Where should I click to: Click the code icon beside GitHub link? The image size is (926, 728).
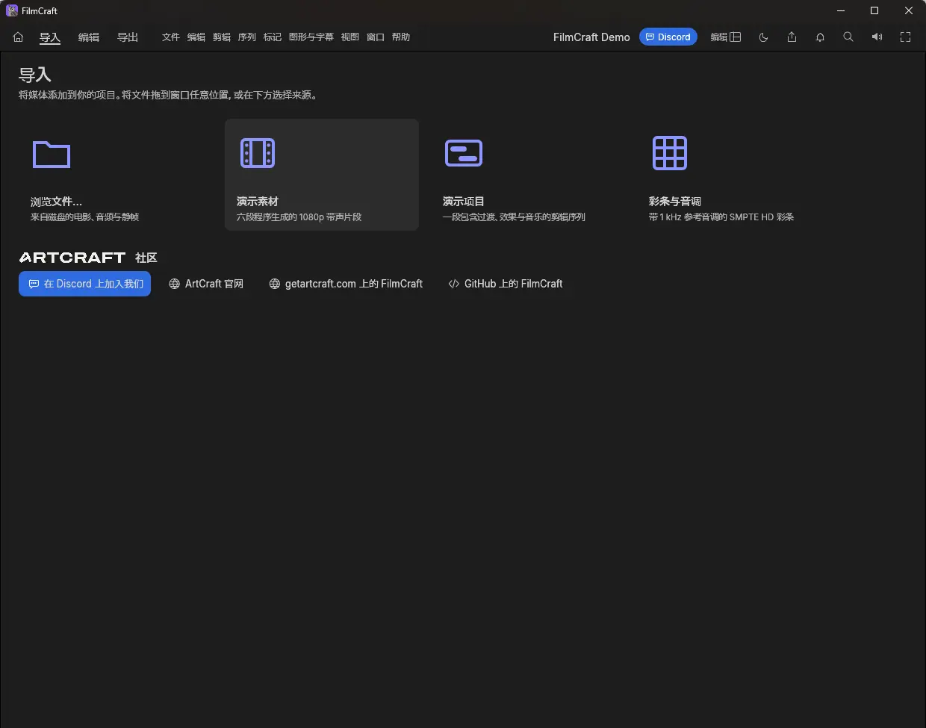(453, 284)
